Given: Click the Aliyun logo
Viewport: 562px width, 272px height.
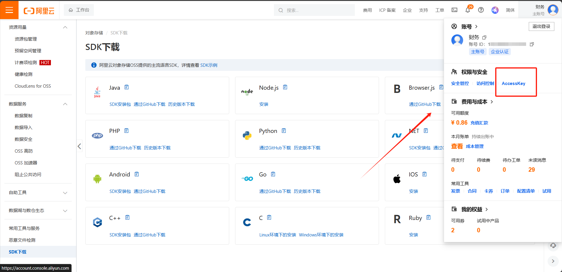Looking at the screenshot, I should 39,11.
